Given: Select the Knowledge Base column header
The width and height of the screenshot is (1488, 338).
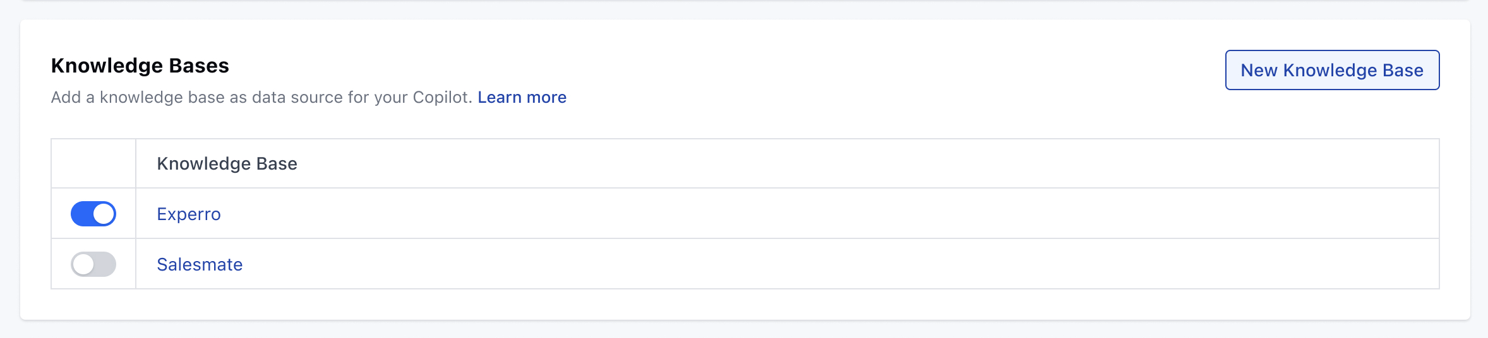Looking at the screenshot, I should 227,163.
